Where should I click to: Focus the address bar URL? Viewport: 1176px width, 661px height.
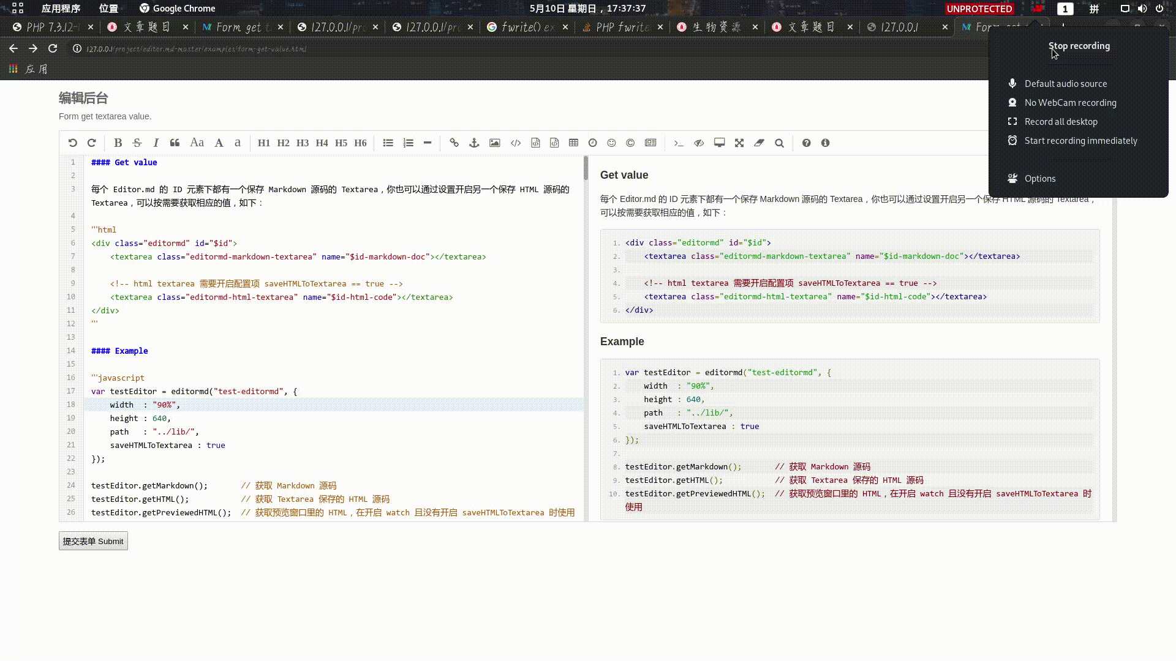tap(196, 49)
